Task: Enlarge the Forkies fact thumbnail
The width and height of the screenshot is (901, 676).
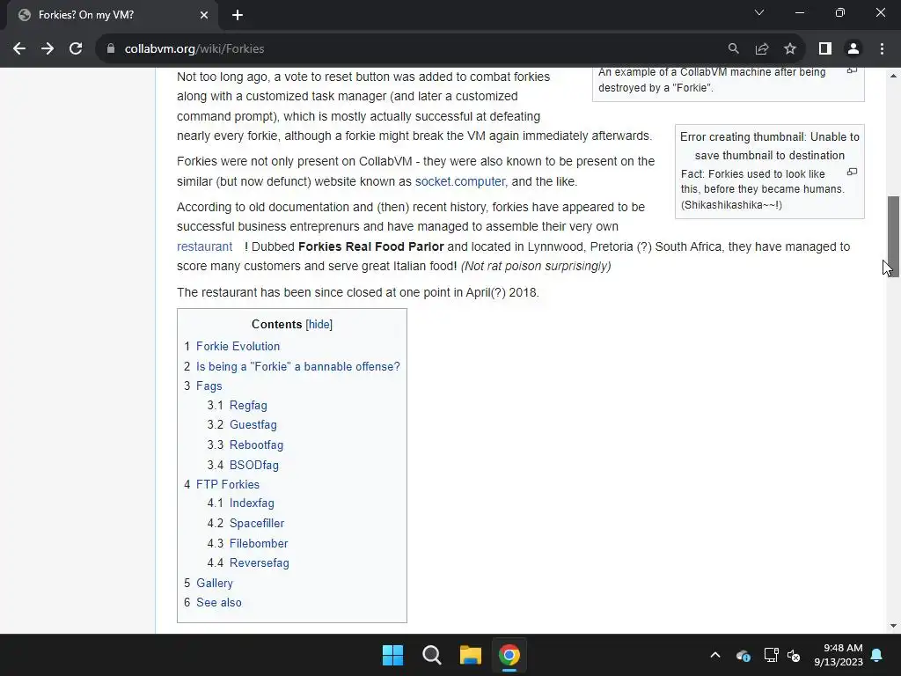Action: (852, 172)
